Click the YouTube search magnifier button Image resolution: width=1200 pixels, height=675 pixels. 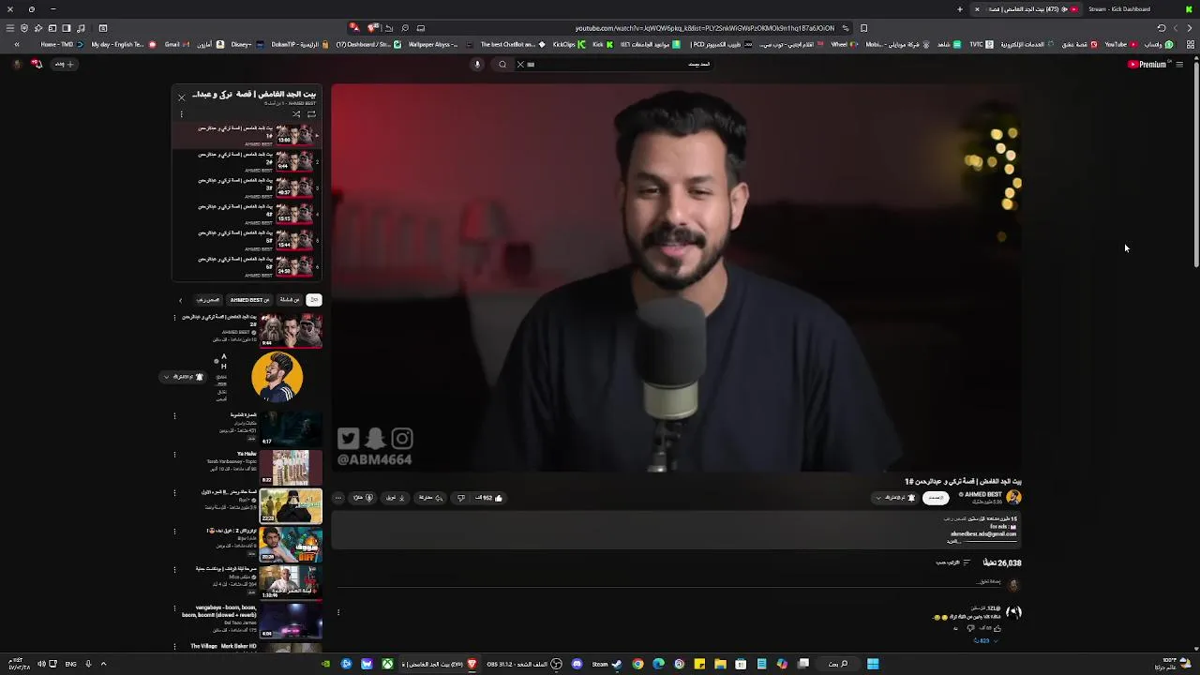[x=502, y=65]
